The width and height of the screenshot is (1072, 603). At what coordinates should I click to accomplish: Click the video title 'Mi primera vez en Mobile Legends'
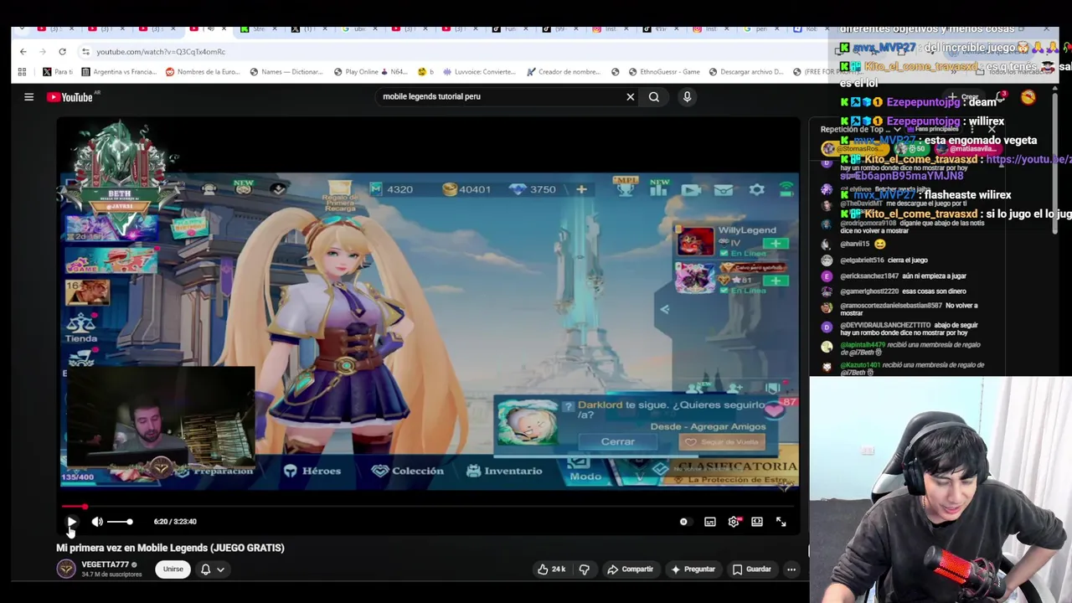170,548
